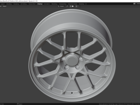The height and width of the screenshot is (105, 140).
Task: Click the Faces count in status bar
Action: coord(130,104)
